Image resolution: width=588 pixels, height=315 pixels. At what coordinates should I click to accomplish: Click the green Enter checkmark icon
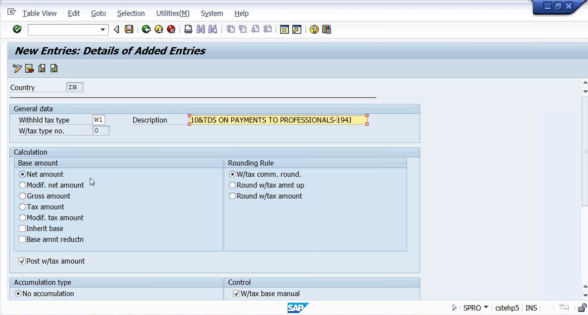click(x=17, y=29)
